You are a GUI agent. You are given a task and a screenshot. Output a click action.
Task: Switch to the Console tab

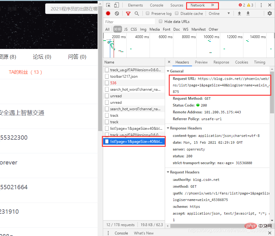point(156,5)
